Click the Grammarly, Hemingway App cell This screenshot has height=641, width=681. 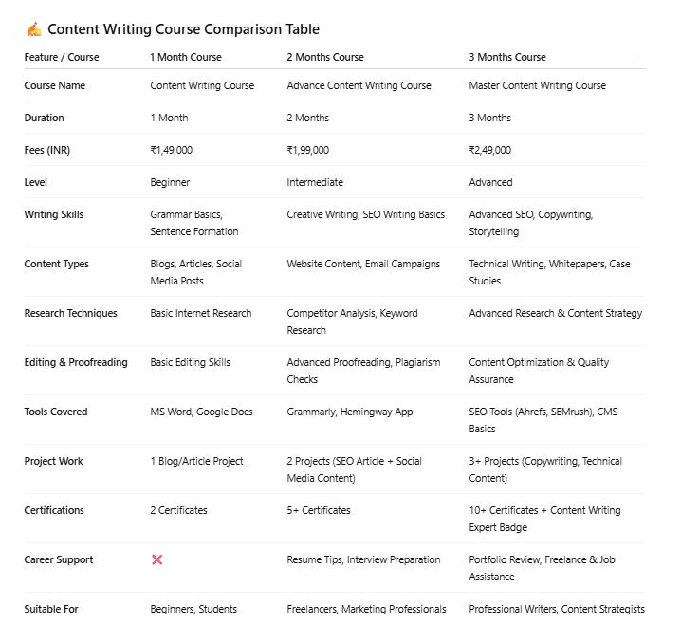[x=350, y=412]
